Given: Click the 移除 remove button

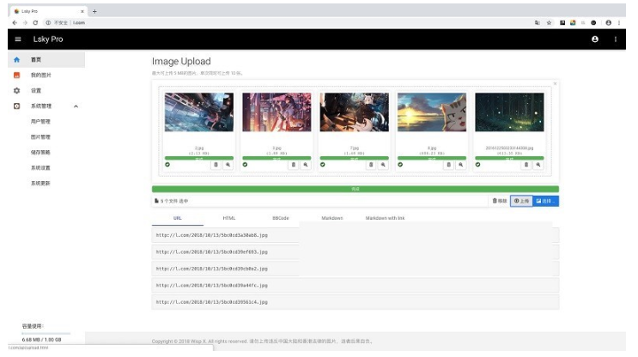Looking at the screenshot, I should click(499, 201).
